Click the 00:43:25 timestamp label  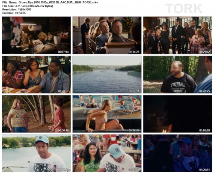tap(205, 91)
